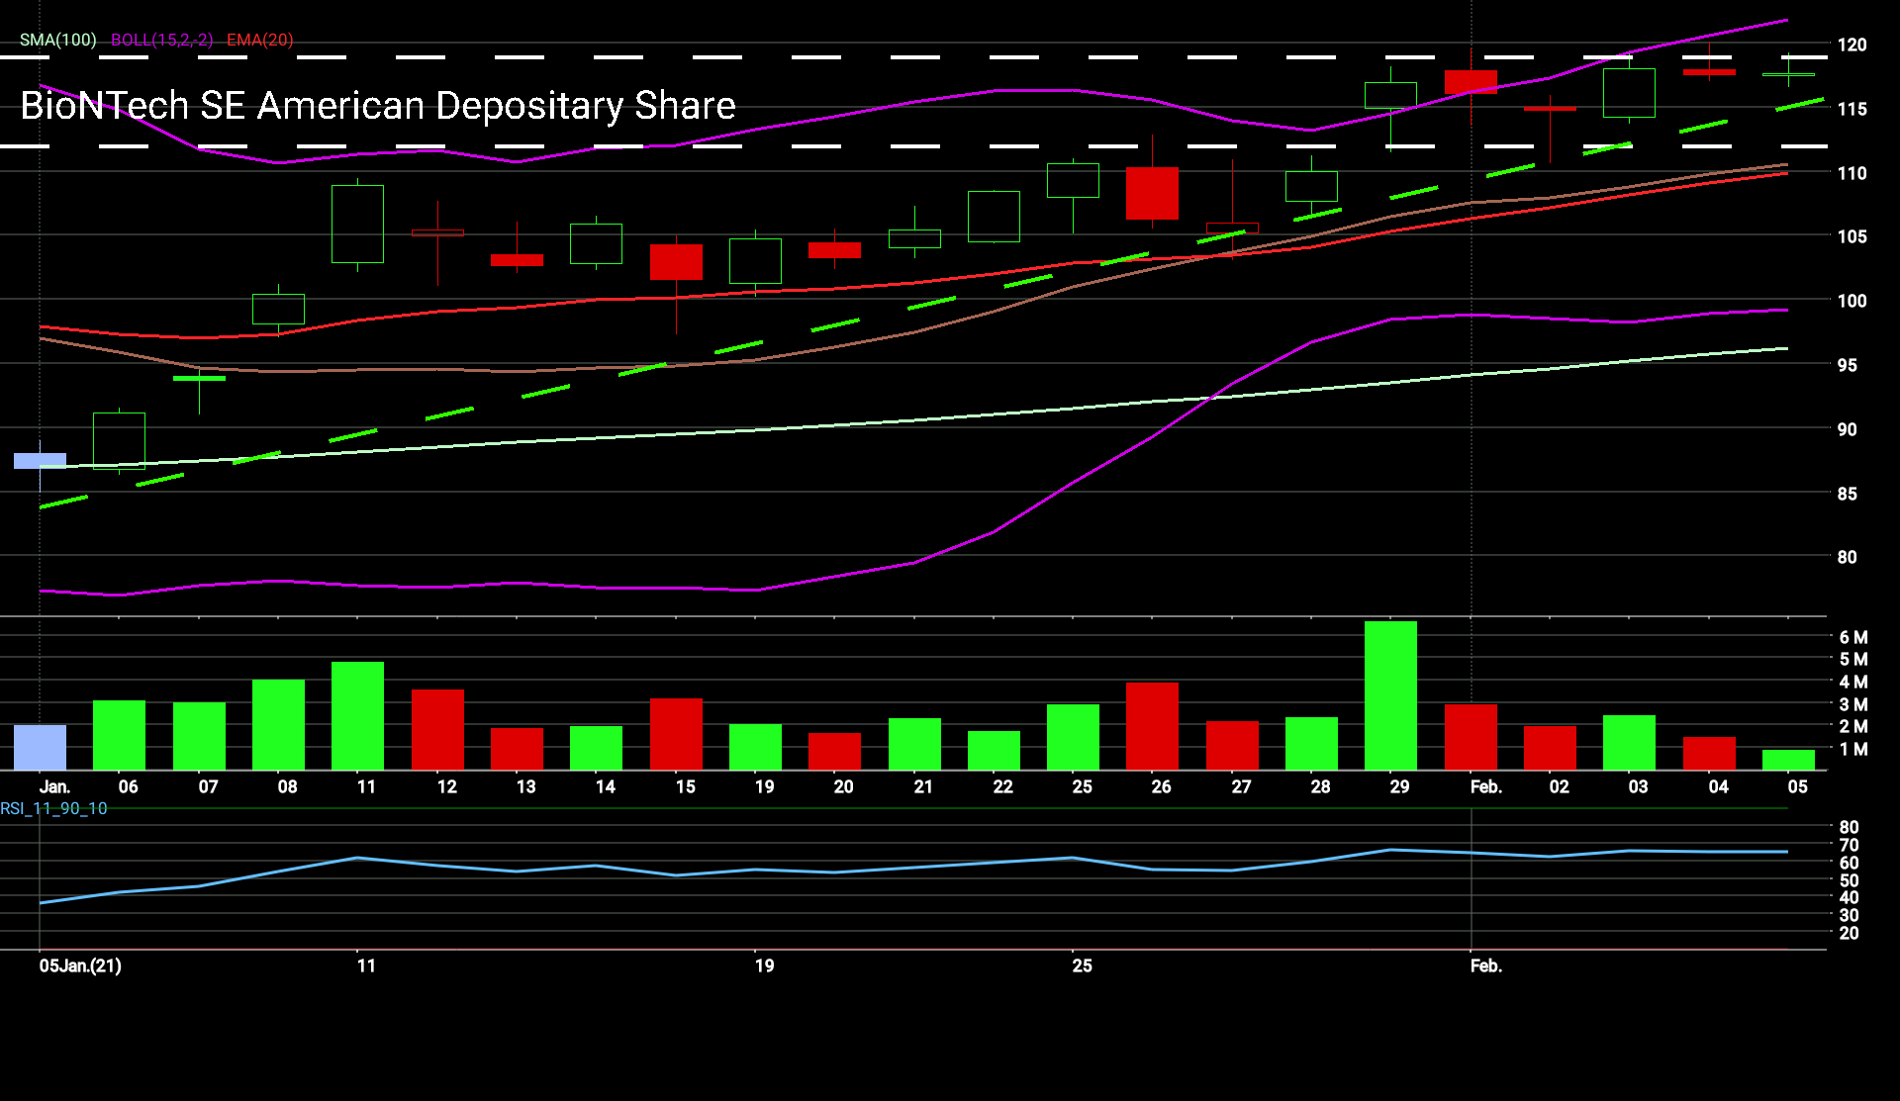Click the large red candlestick on the 26th
Image resolution: width=1900 pixels, height=1101 pixels.
[1152, 193]
